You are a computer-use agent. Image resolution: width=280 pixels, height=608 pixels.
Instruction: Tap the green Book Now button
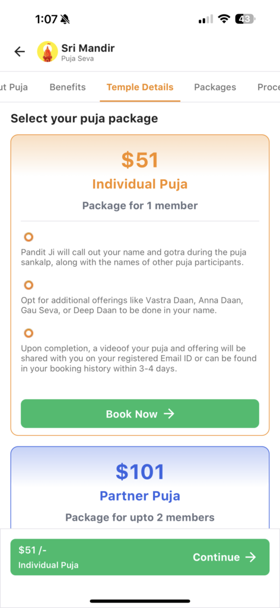pos(140,414)
